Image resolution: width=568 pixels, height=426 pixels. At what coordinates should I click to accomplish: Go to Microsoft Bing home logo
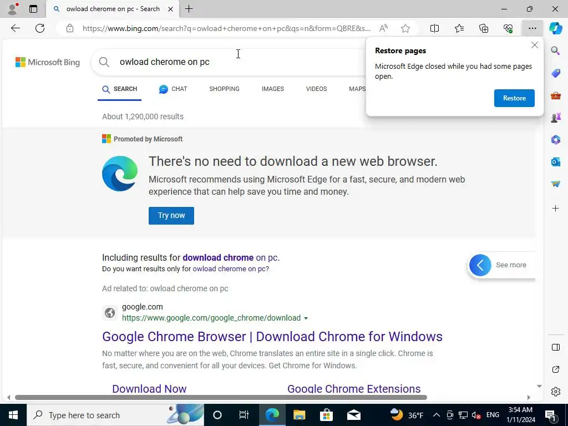click(48, 62)
